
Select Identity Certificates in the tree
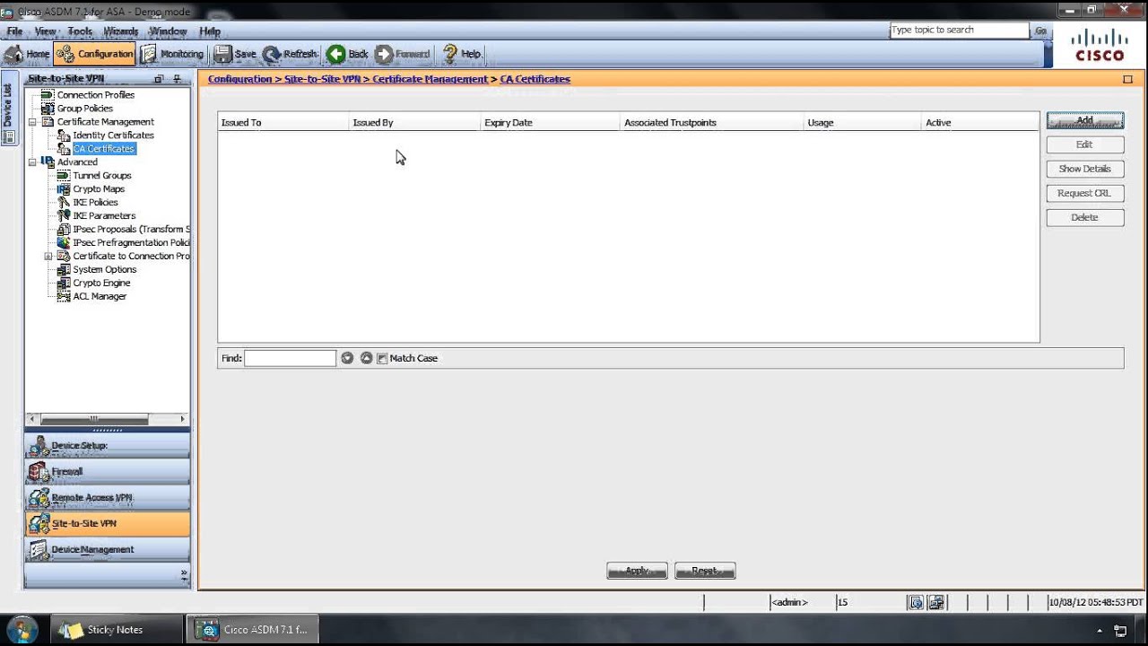113,135
